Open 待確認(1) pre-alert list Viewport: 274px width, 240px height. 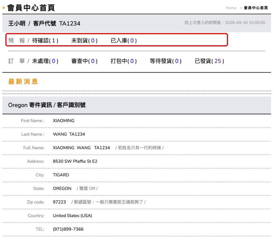tap(45, 41)
